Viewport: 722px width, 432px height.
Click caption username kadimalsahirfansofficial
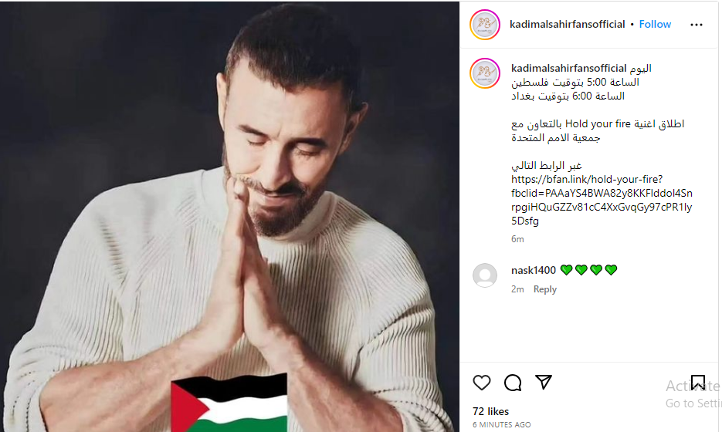point(568,68)
